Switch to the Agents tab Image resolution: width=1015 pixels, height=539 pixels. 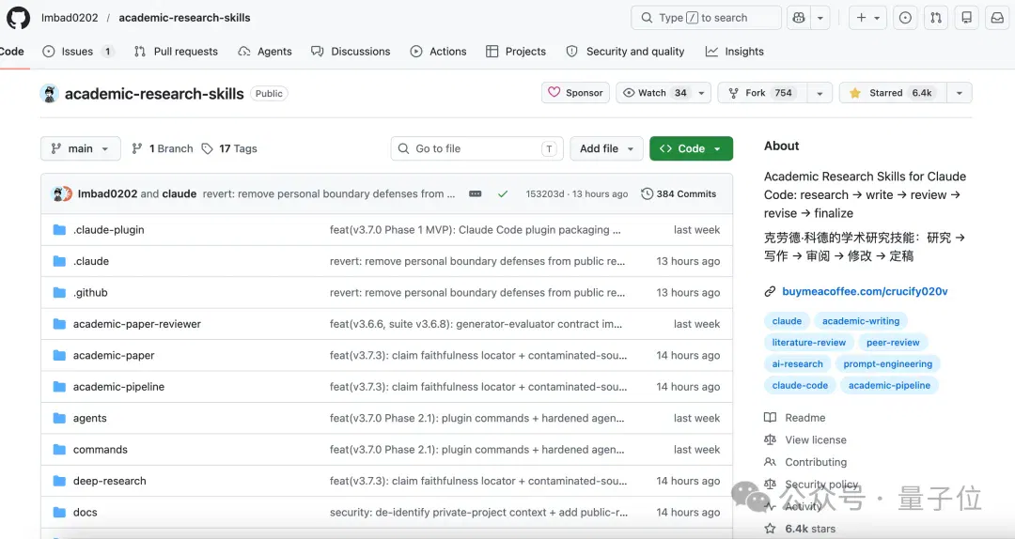tap(265, 51)
